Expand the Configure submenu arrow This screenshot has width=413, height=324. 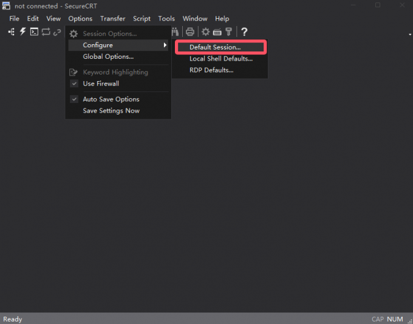pyautogui.click(x=165, y=45)
